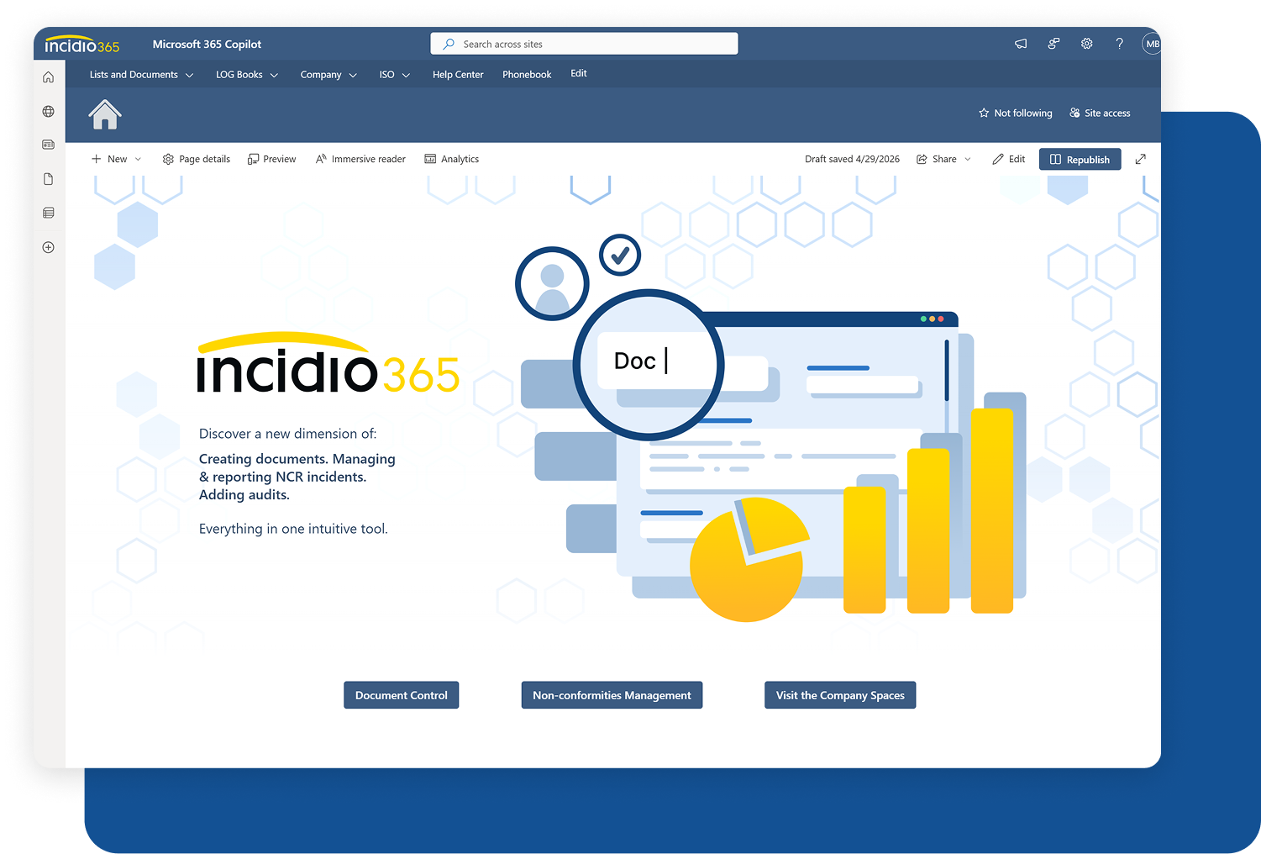The image size is (1261, 854).
Task: Open the globe sites icon in sidebar
Action: click(x=49, y=111)
